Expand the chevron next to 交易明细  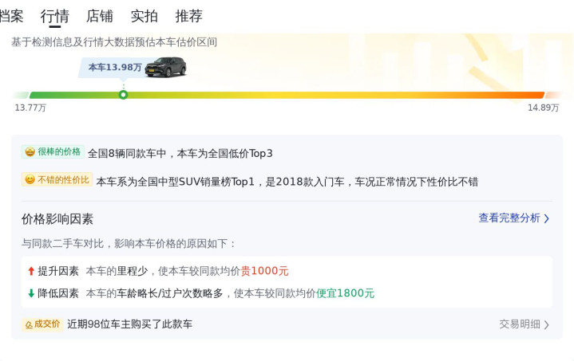coord(547,324)
